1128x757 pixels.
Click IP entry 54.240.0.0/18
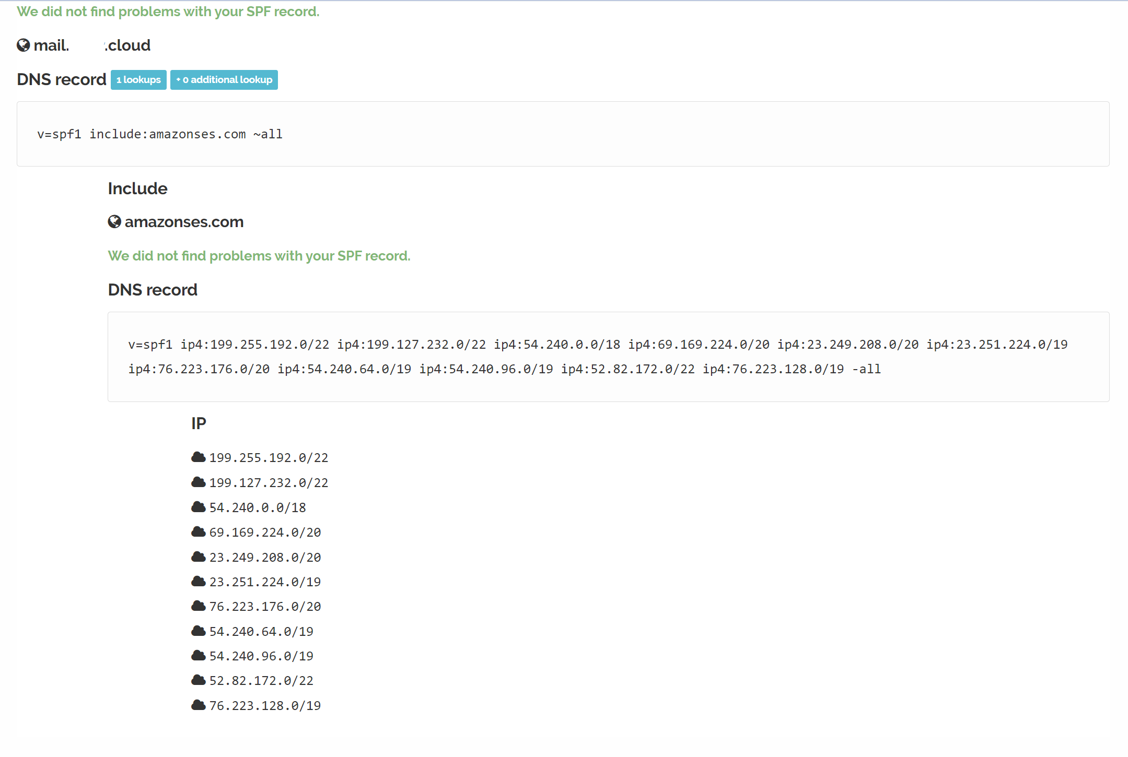[258, 507]
